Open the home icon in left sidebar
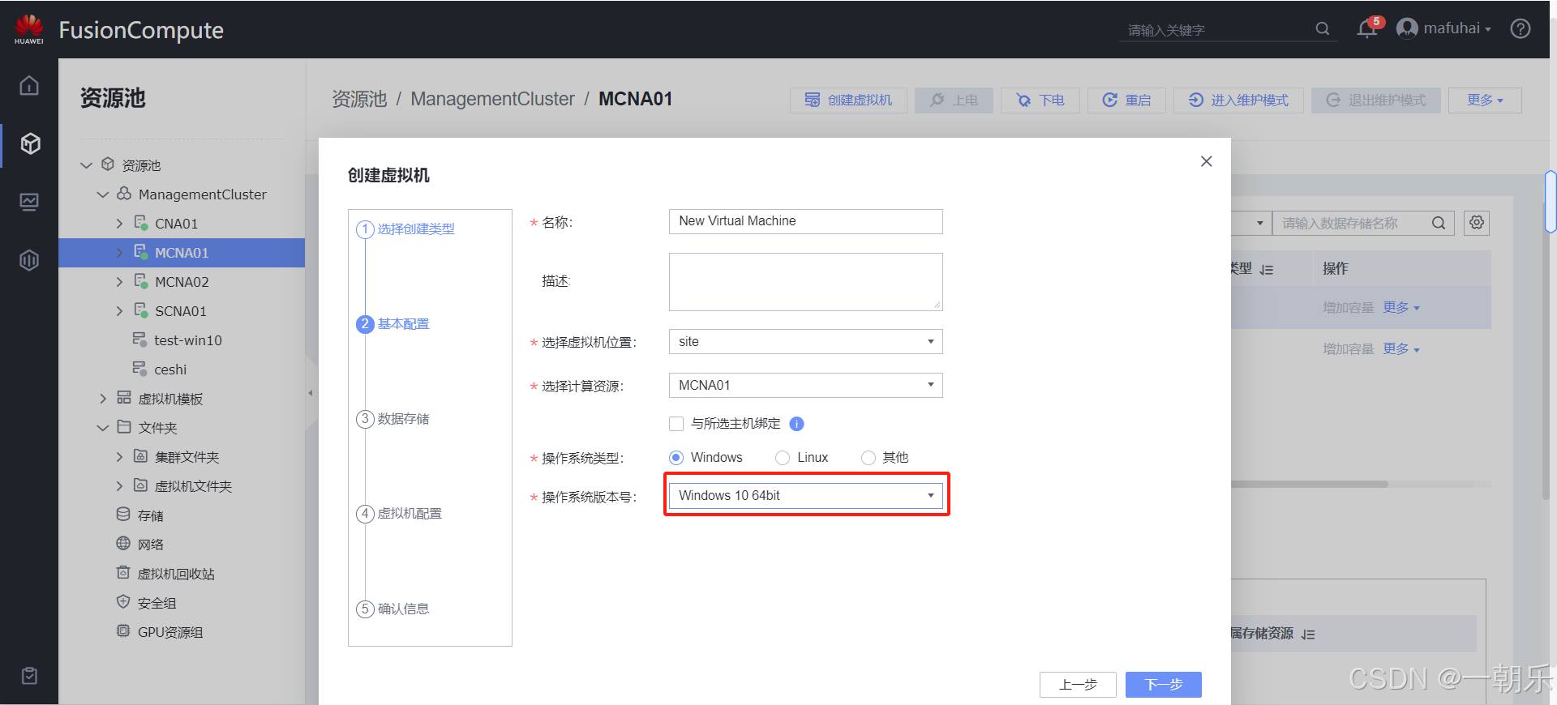1557x705 pixels. (x=29, y=85)
